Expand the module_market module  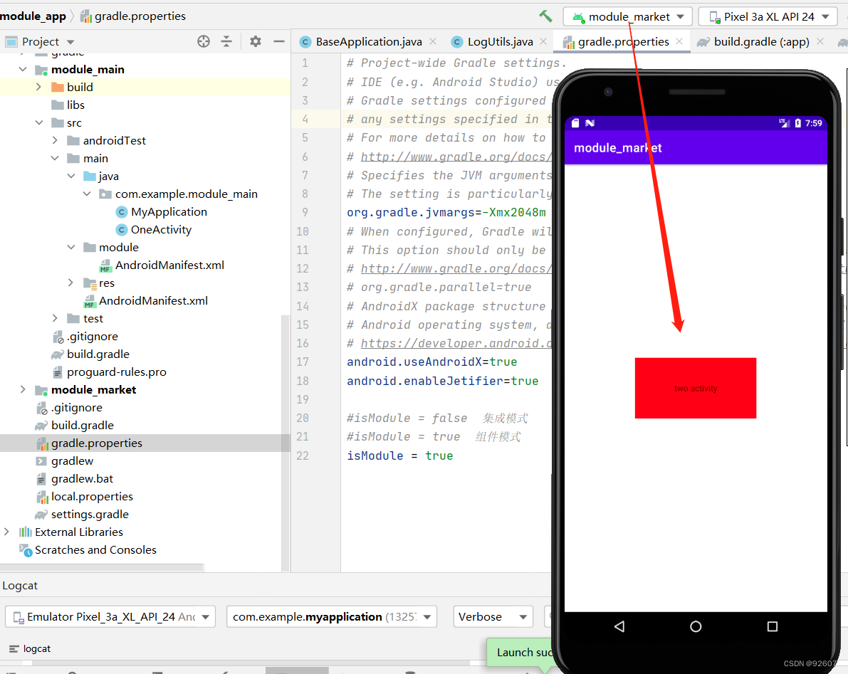click(x=23, y=390)
